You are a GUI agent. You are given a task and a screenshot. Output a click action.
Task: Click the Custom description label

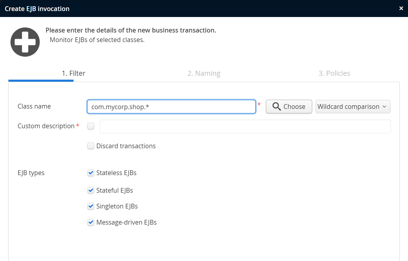[46, 126]
